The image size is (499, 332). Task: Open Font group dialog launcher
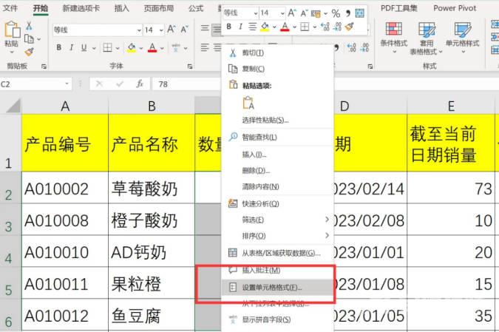(x=190, y=67)
